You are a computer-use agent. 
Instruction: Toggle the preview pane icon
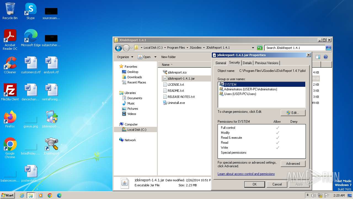[318, 57]
